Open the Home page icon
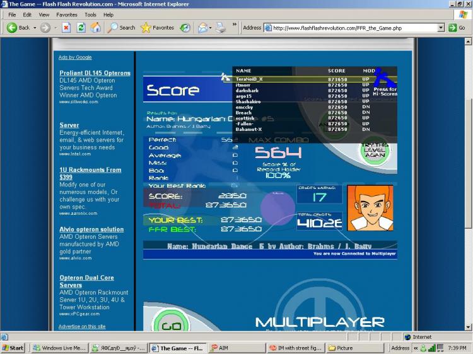 click(96, 28)
